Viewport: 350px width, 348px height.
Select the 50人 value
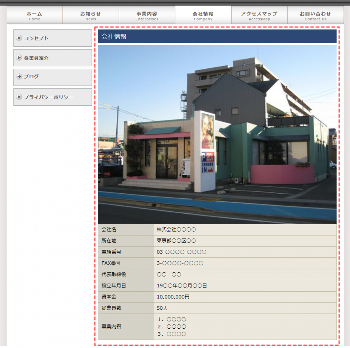(x=162, y=308)
